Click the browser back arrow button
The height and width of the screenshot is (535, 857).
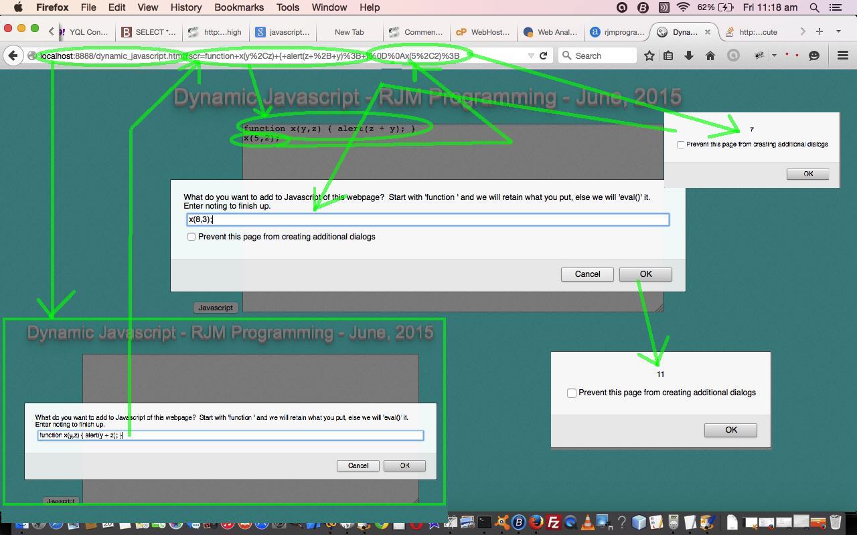pos(13,56)
